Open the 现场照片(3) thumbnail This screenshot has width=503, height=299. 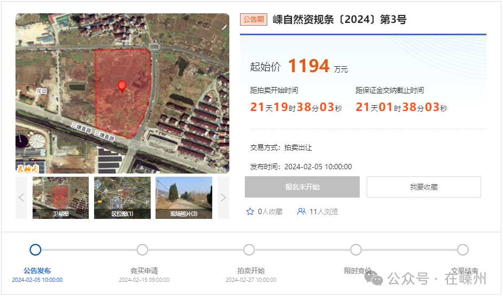click(x=184, y=198)
